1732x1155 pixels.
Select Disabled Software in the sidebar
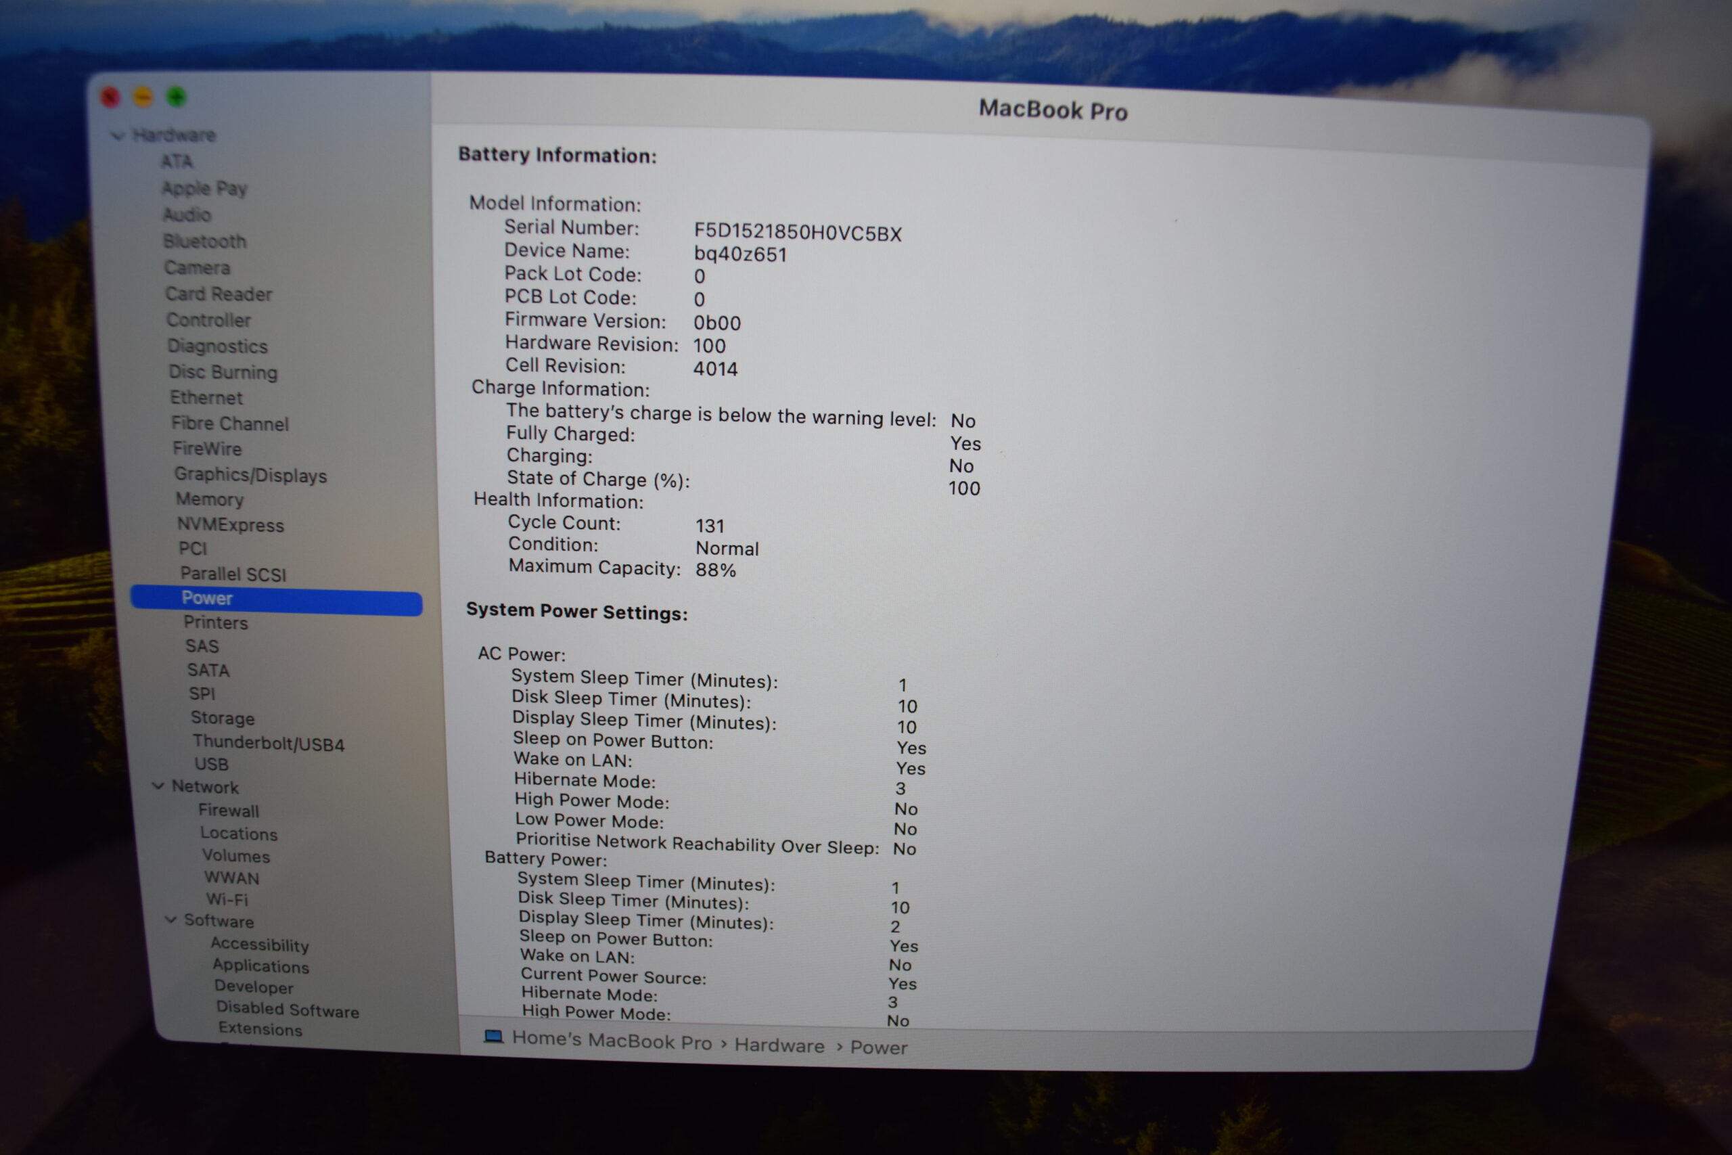pyautogui.click(x=287, y=1009)
